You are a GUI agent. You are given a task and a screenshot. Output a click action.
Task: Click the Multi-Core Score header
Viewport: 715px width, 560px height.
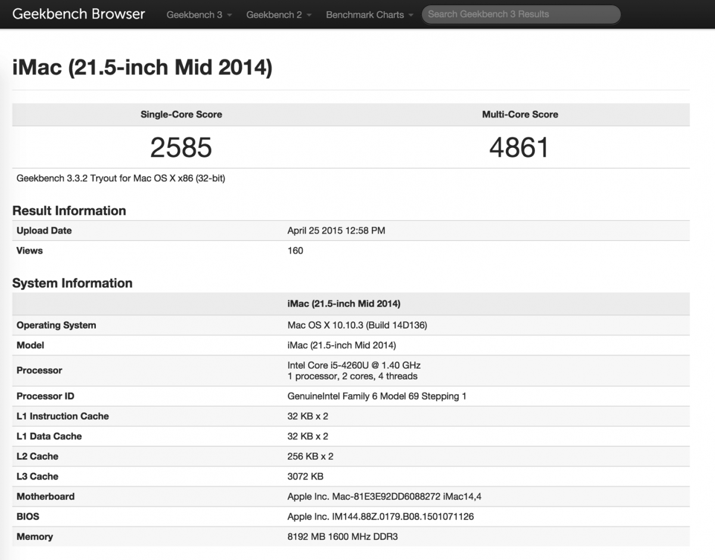coord(520,114)
